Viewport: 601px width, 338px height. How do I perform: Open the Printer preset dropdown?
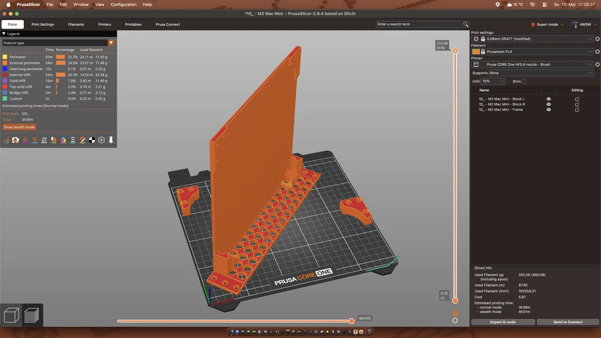click(533, 64)
